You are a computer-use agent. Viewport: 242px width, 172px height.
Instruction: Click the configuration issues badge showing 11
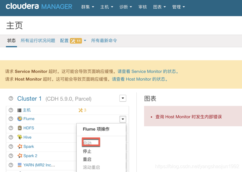(x=76, y=41)
